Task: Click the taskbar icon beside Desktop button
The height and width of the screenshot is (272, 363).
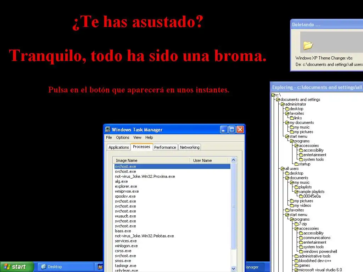Action: (x=100, y=267)
